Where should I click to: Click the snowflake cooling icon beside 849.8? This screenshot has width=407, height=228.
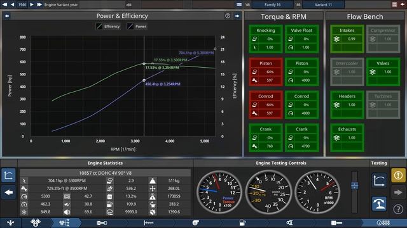[24, 212]
